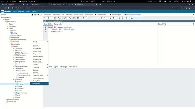The width and height of the screenshot is (195, 109).
Task: Click Activities in the top system bar
Action: pyautogui.click(x=11, y=1)
